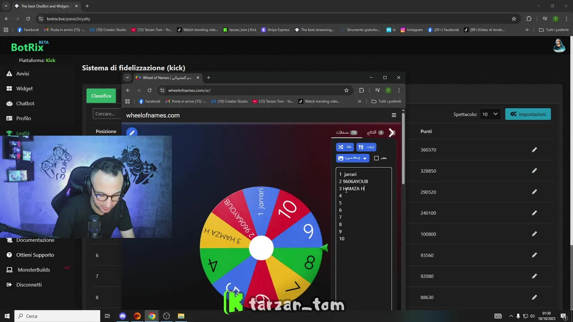Edit the row with 93560 points
Viewport: 573px width, 322px height.
[534, 255]
